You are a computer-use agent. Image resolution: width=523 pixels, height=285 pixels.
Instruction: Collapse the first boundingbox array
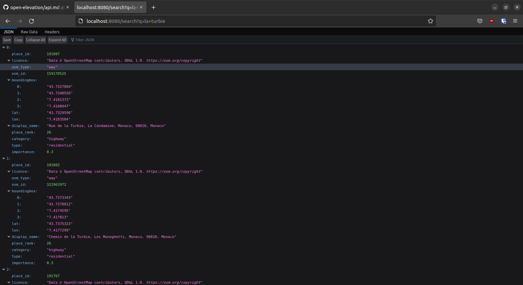pyautogui.click(x=9, y=80)
